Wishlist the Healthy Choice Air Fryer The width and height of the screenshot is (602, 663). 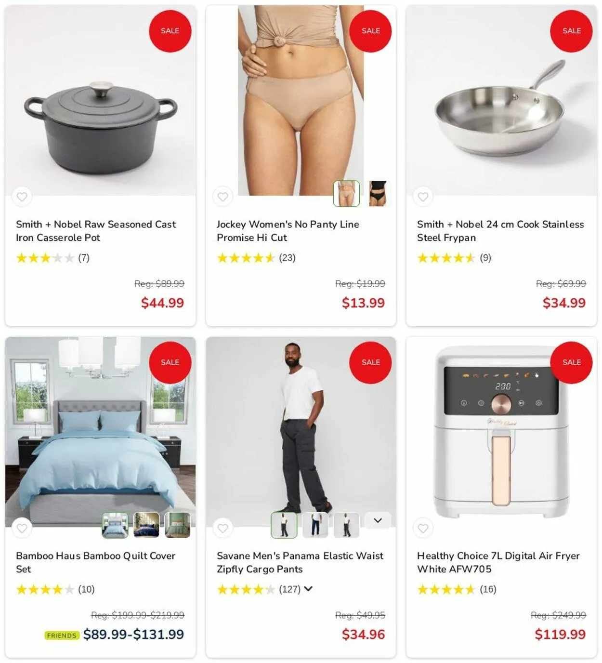(x=423, y=528)
